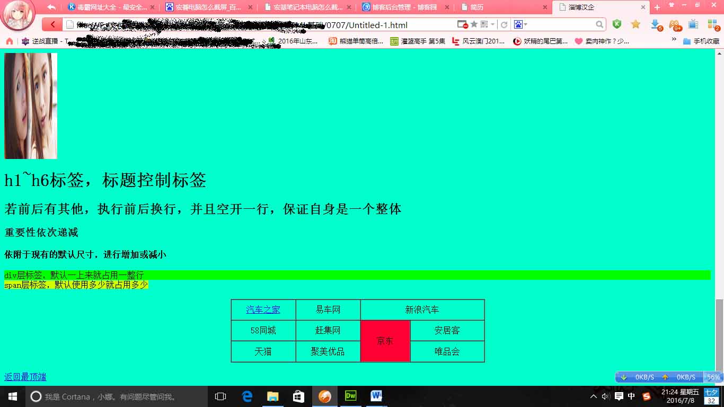724x407 pixels.
Task: Open the downloads icon with badge
Action: click(x=656, y=24)
